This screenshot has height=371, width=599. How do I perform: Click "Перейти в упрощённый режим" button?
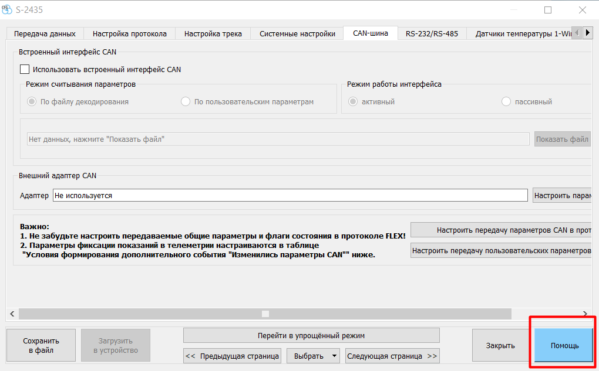coord(311,335)
